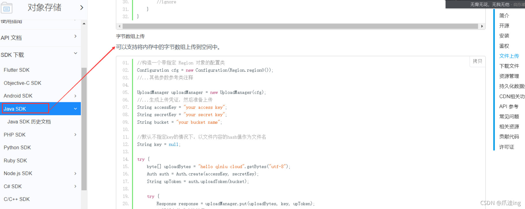Open the Objective-C SDK page
This screenshot has height=209, width=525.
tap(23, 83)
